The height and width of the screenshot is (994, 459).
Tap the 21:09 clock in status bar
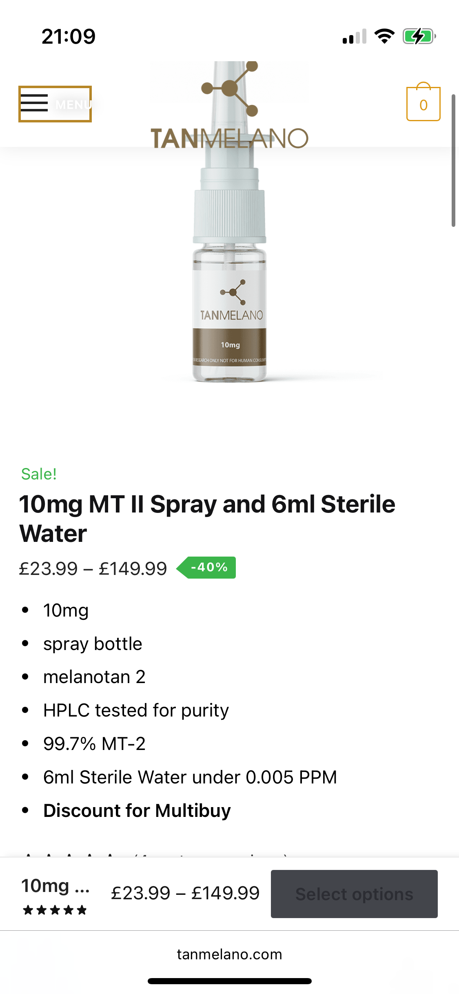point(69,36)
